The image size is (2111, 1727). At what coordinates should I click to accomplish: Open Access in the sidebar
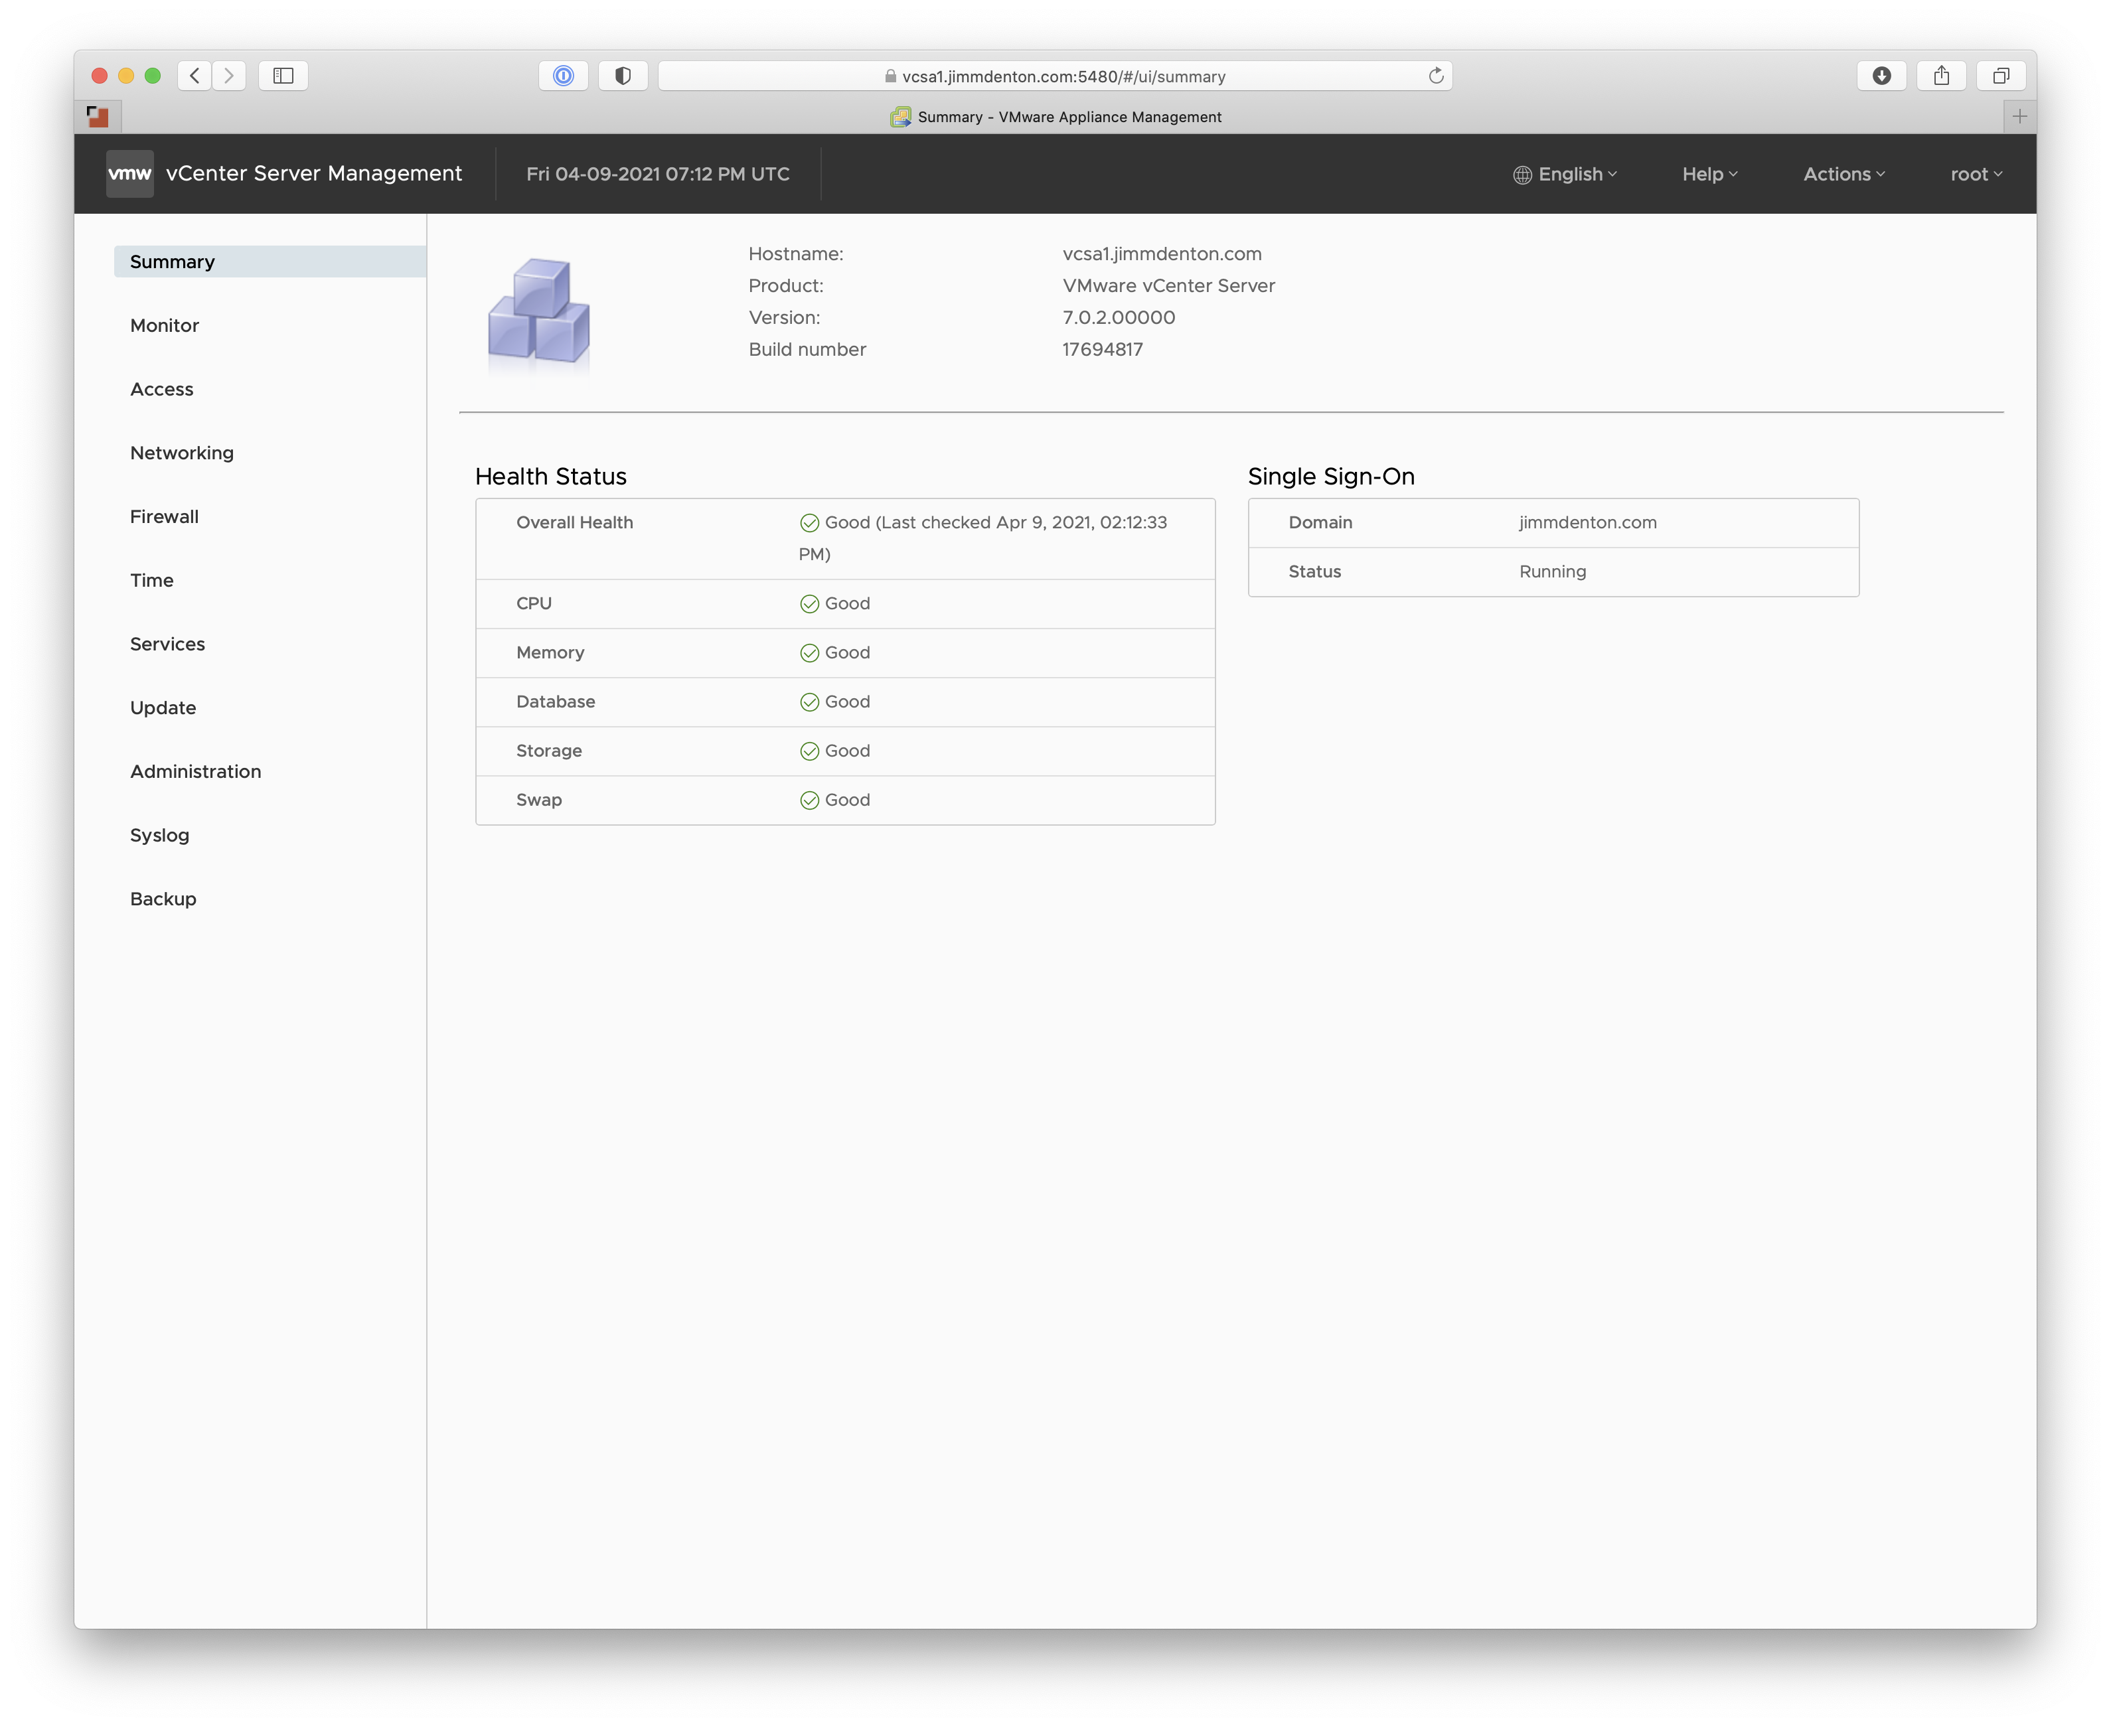coord(161,389)
